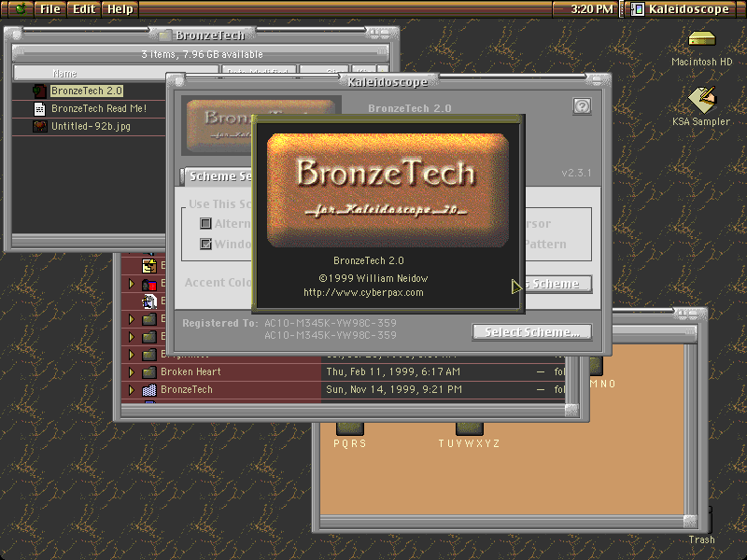This screenshot has height=560, width=747.
Task: Toggle the Windo... checkbox in Kaleidoscope window
Action: [x=205, y=244]
